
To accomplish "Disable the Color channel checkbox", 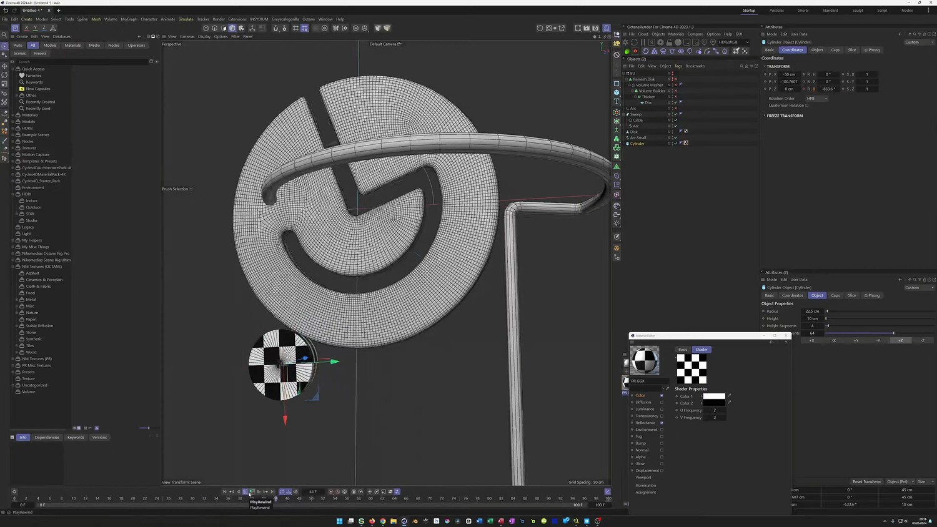I will pyautogui.click(x=662, y=395).
